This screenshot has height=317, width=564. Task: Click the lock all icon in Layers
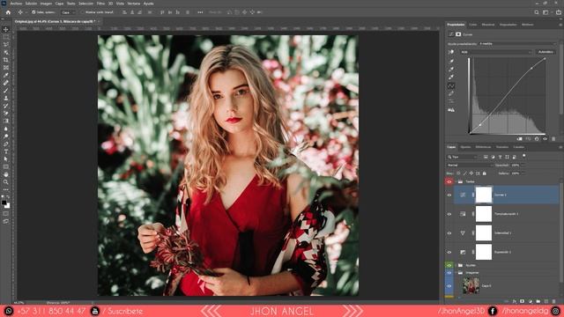pyautogui.click(x=485, y=173)
